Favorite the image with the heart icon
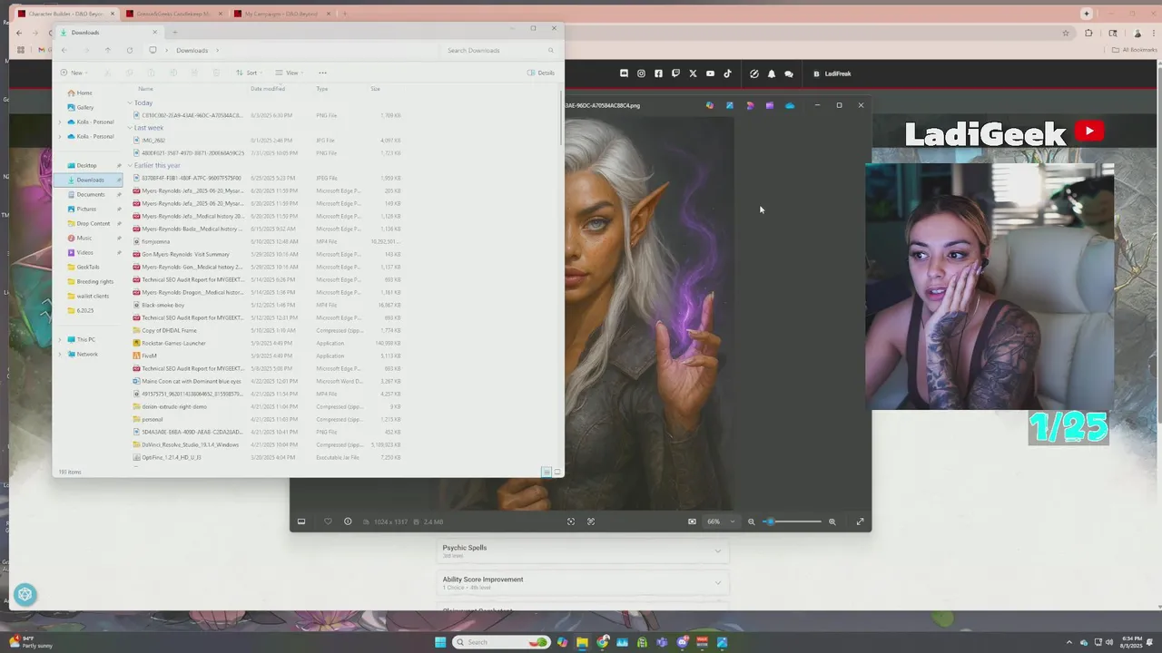The image size is (1162, 653). 328,521
